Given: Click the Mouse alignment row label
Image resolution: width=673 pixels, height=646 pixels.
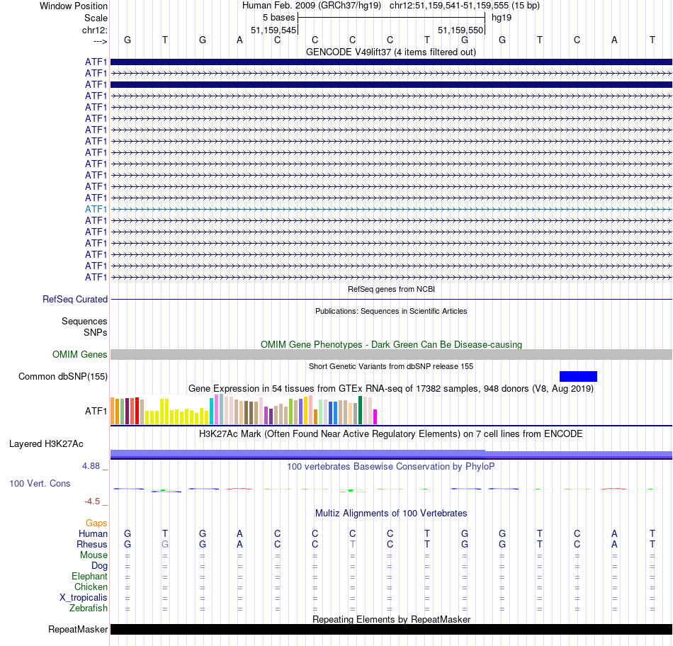Looking at the screenshot, I should pyautogui.click(x=94, y=555).
